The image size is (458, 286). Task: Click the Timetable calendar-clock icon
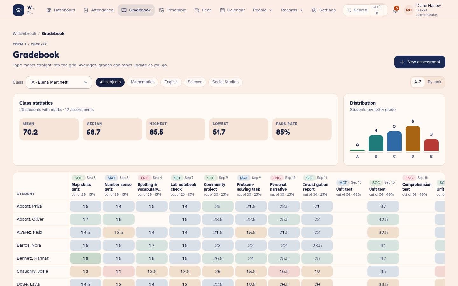[x=162, y=10]
